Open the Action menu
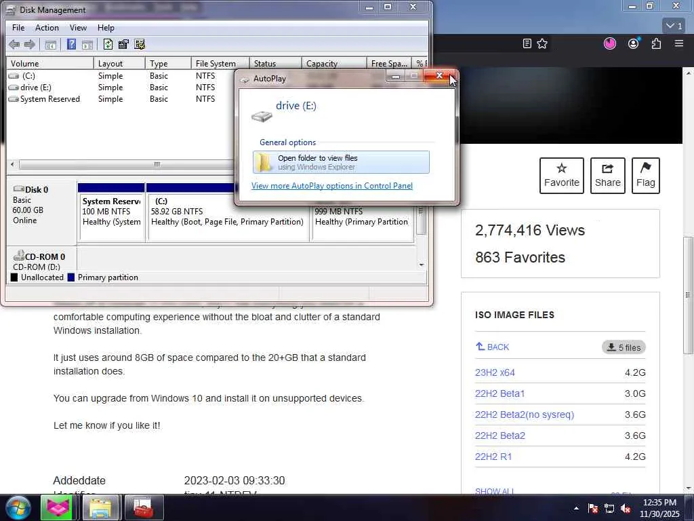694x521 pixels. click(x=47, y=27)
